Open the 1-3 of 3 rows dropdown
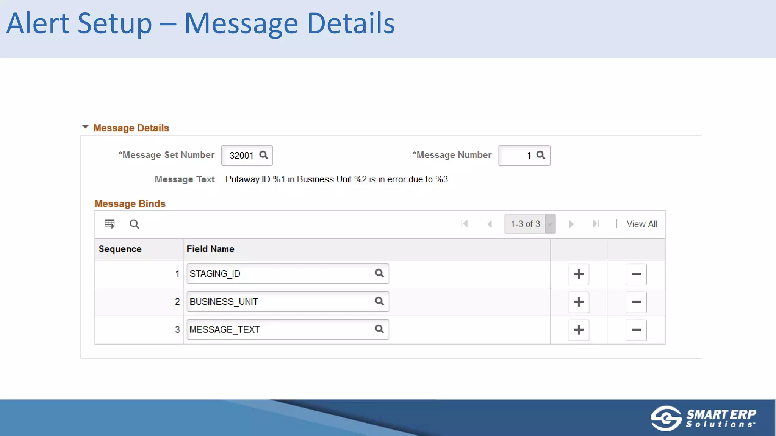Image resolution: width=776 pixels, height=436 pixels. [530, 224]
